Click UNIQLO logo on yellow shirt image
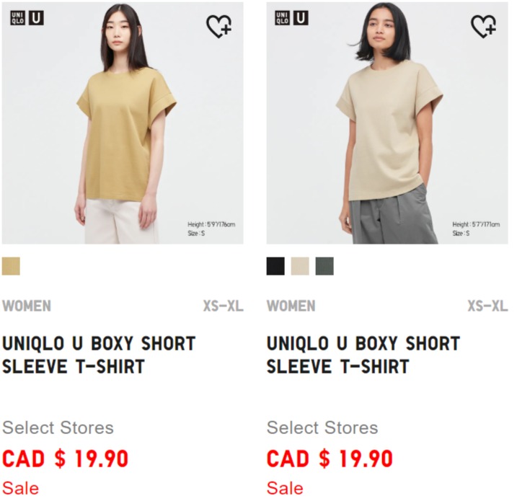 (x=17, y=18)
